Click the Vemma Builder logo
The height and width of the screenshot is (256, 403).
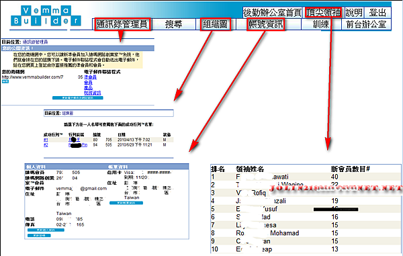(46, 16)
